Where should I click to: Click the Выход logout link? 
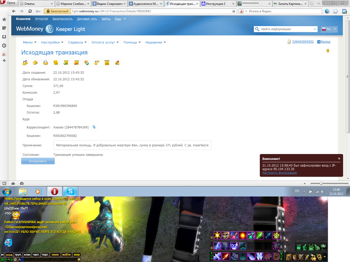coord(326,42)
